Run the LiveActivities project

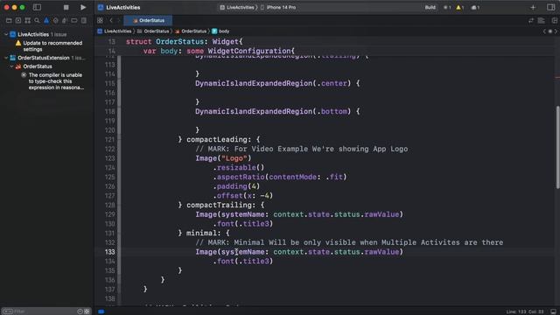tap(83, 7)
